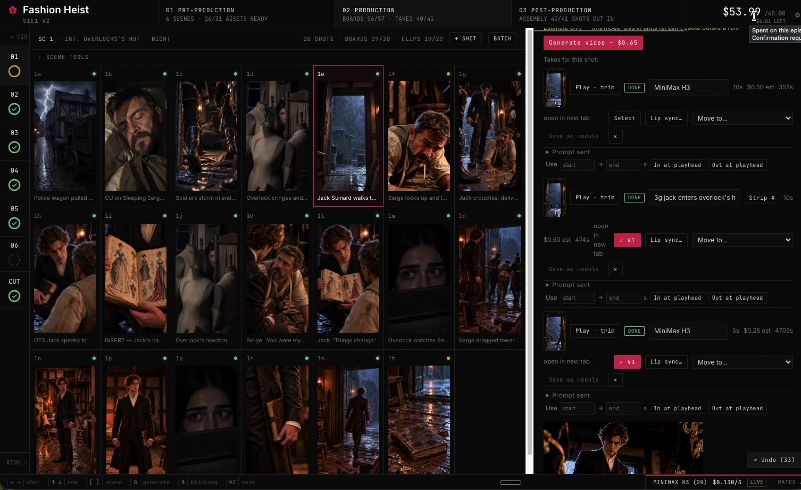
Task: Open the V1 take's Move to dropdown
Action: (x=742, y=240)
